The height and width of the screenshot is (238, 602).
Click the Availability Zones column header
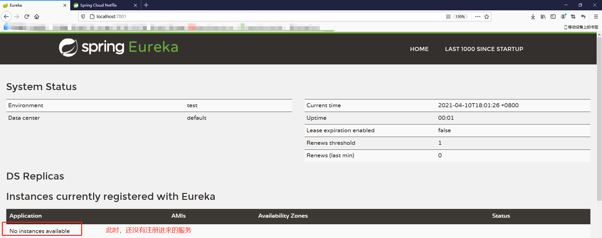coord(283,216)
